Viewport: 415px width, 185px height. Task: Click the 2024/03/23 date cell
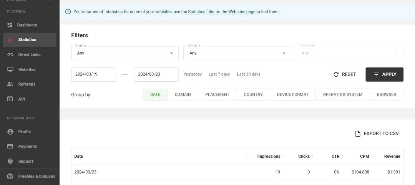pos(85,172)
